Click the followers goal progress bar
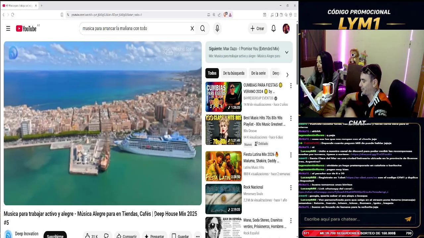Viewport: 424px width, 238px height. click(357, 233)
